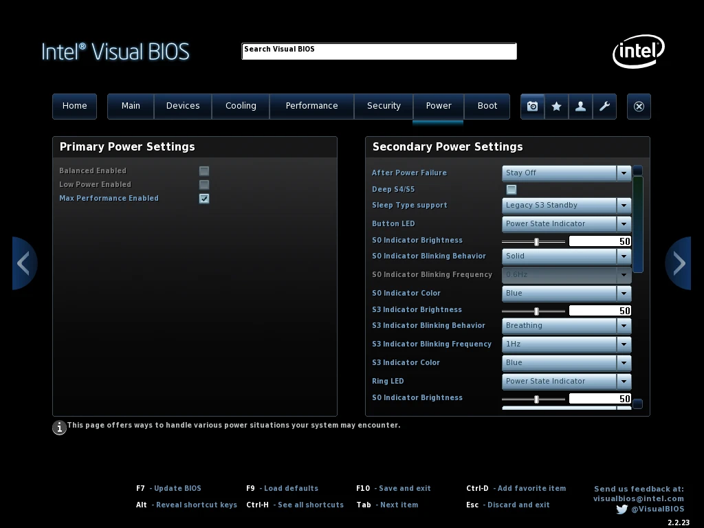The height and width of the screenshot is (528, 704).
Task: Click the first S0 Indicator Brightness slider
Action: point(536,241)
